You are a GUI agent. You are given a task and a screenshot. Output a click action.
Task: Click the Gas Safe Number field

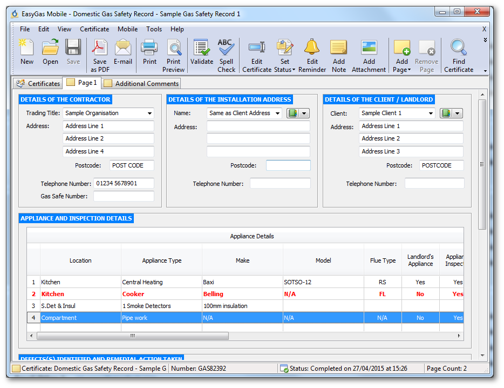click(124, 196)
